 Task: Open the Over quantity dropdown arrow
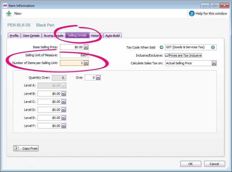98,78
